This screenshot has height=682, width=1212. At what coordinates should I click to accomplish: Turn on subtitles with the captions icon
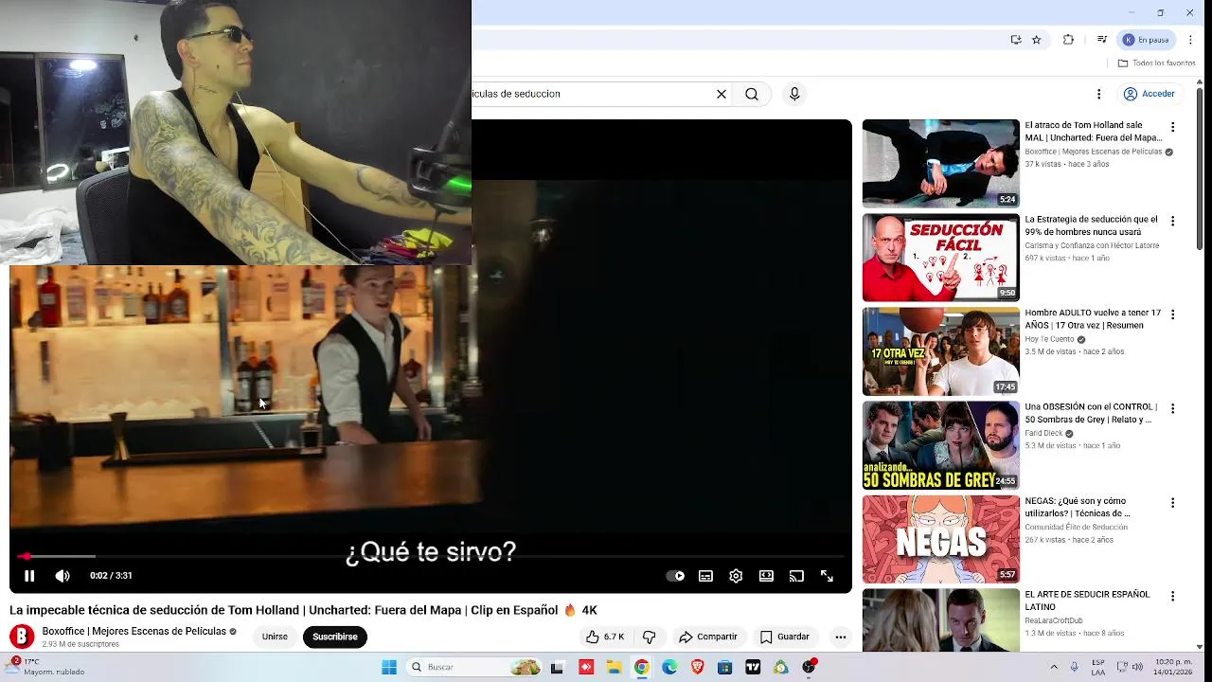tap(705, 576)
